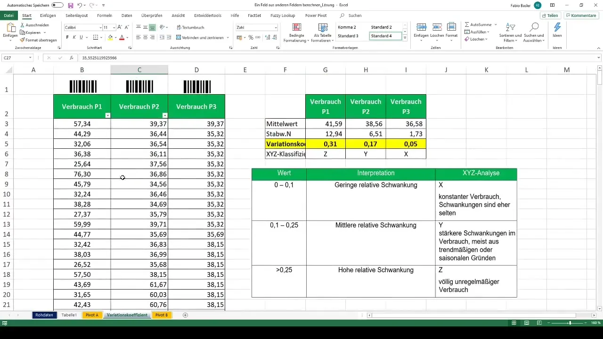The width and height of the screenshot is (603, 339).
Task: Switch to the Rohdaten sheet tab
Action: pos(44,315)
